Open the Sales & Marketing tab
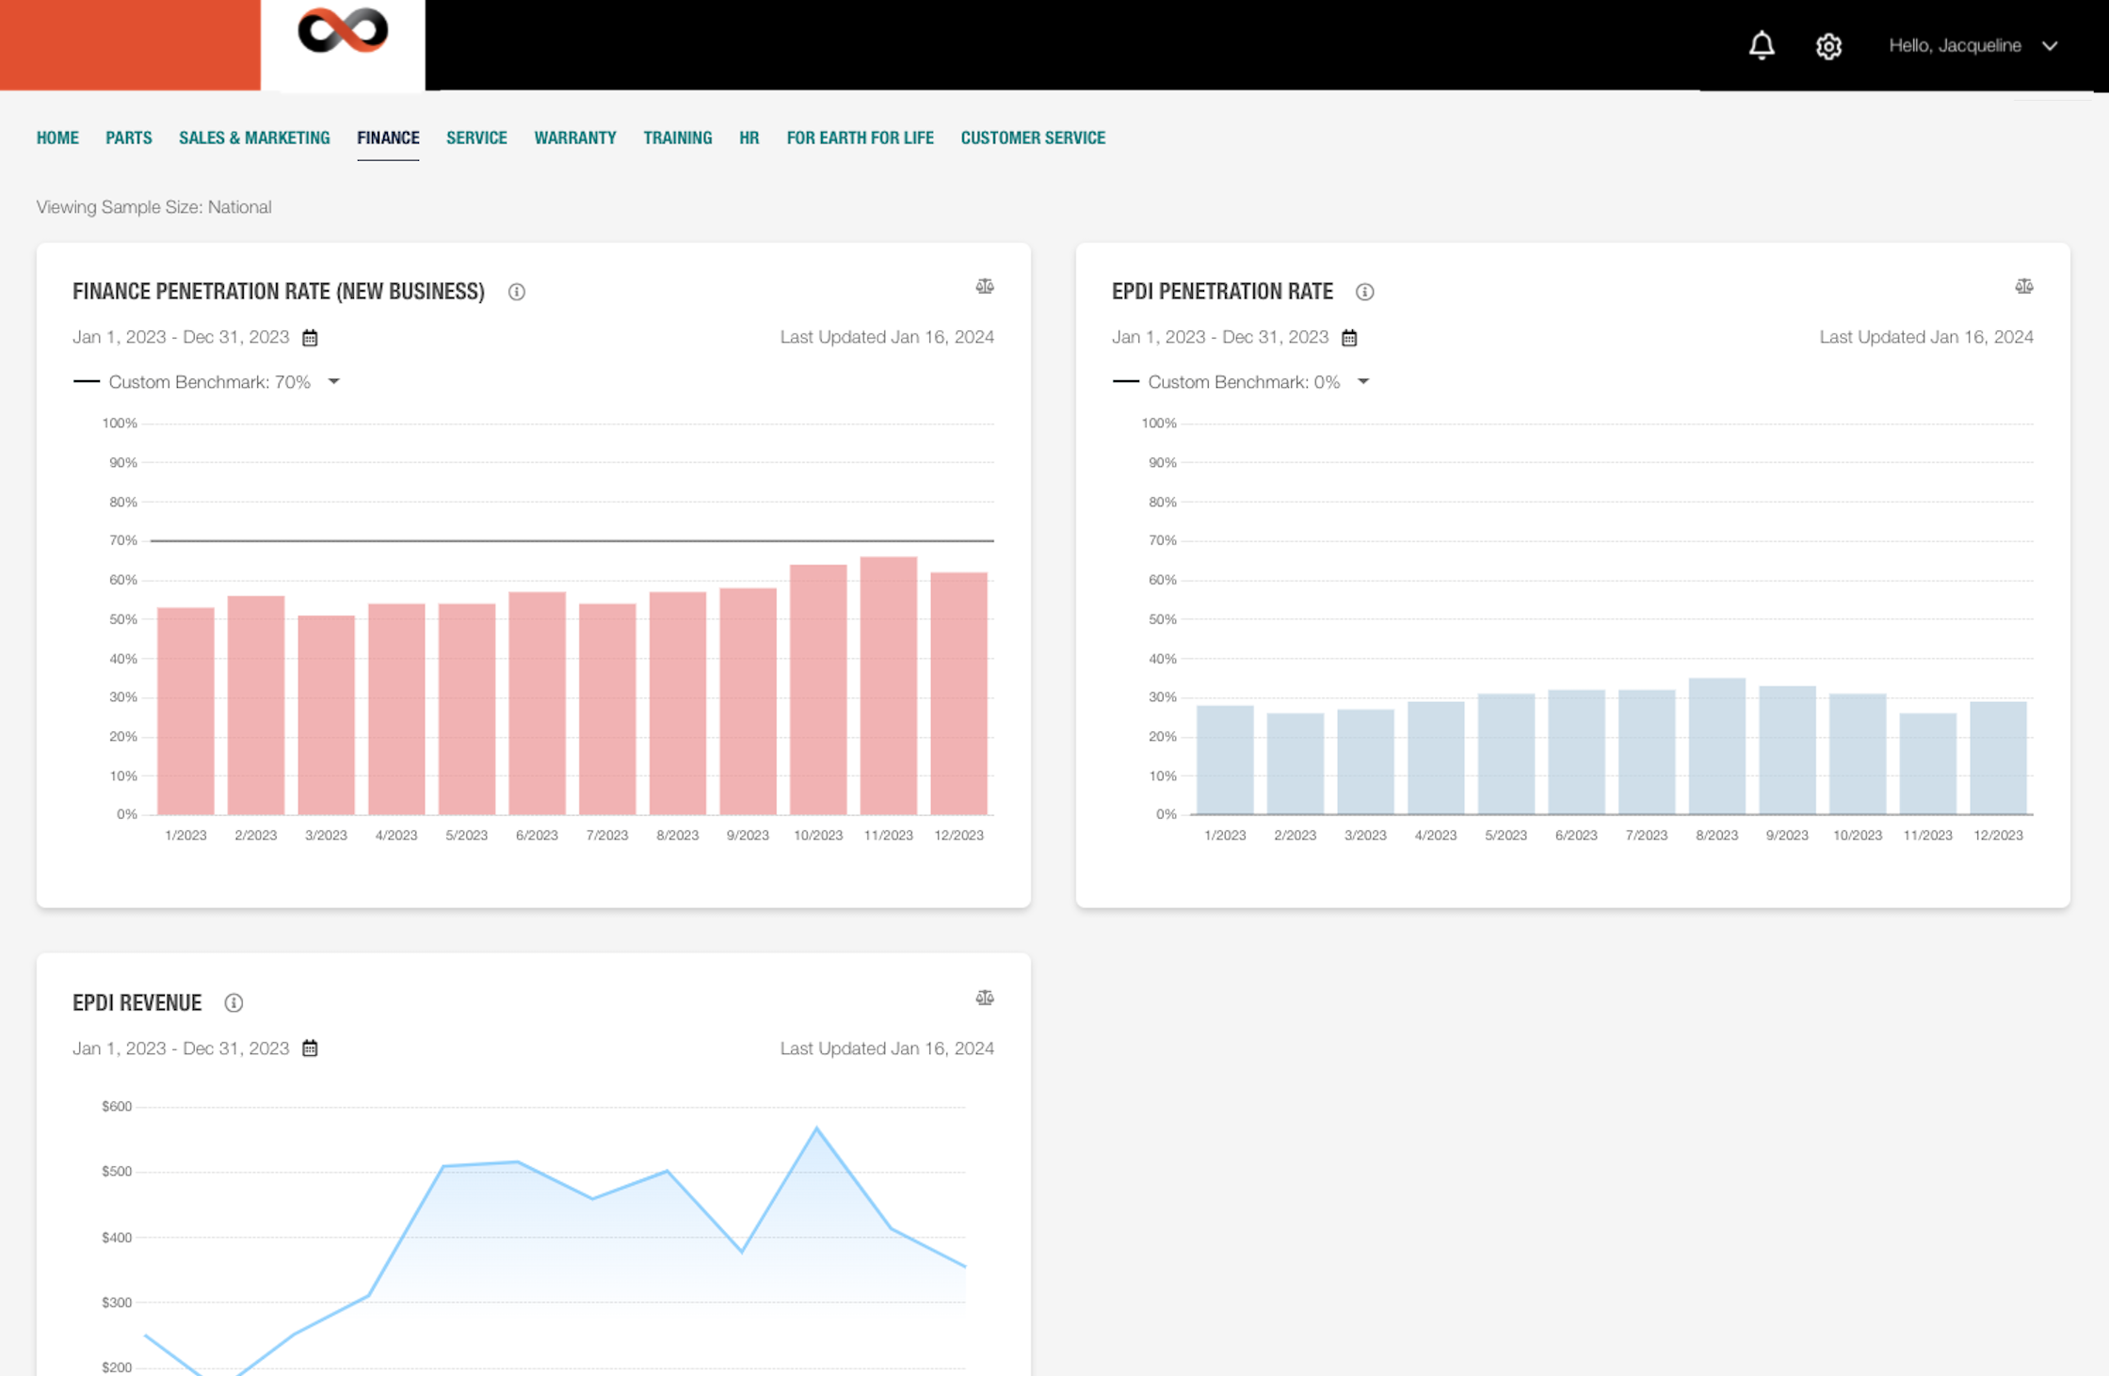This screenshot has width=2109, height=1376. (254, 137)
